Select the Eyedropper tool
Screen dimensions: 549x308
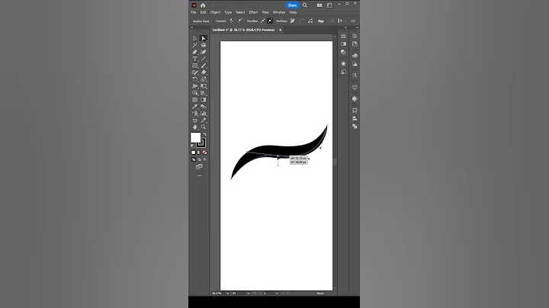(x=195, y=107)
